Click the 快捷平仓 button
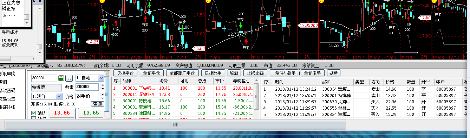Viewport: 470px width, 138px height. click(125, 73)
